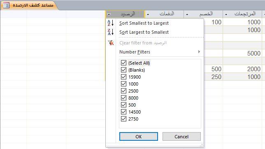Uncheck the 2750 filter value
The width and height of the screenshot is (265, 149).
123,119
